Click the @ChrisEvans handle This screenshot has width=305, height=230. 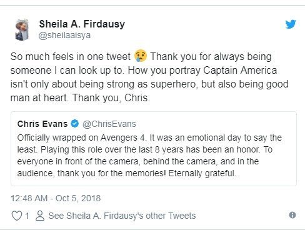(109, 124)
